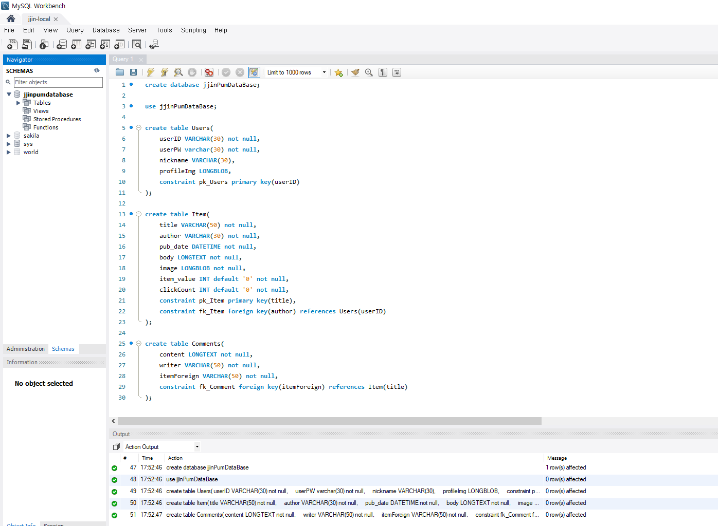Click the editor horizontal scrollbar
Image resolution: width=718 pixels, height=526 pixels.
coord(329,421)
